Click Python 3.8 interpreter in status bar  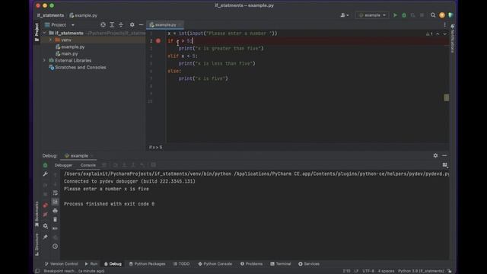pyautogui.click(x=421, y=271)
